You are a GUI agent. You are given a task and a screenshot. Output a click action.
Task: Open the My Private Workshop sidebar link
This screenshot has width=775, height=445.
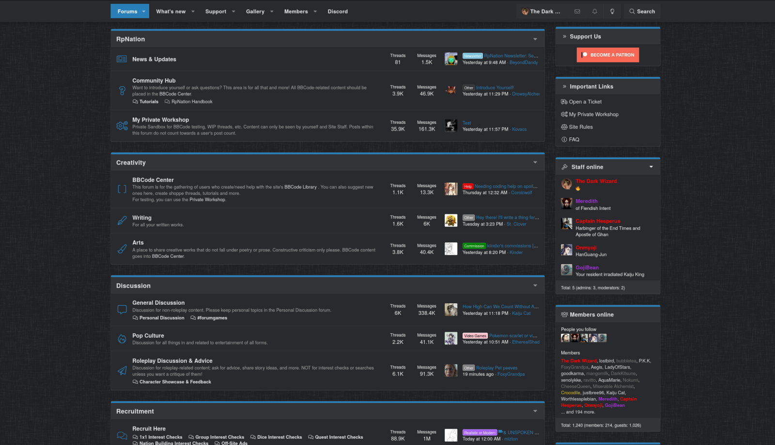coord(593,114)
